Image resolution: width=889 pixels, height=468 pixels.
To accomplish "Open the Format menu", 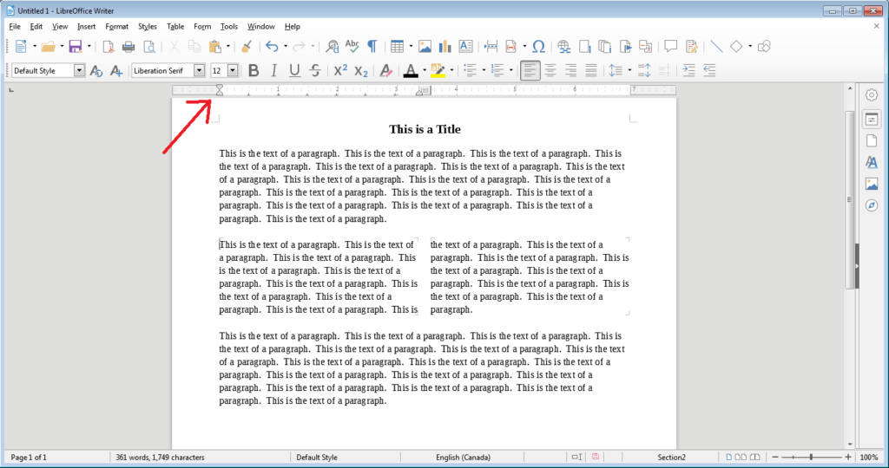I will (x=116, y=26).
